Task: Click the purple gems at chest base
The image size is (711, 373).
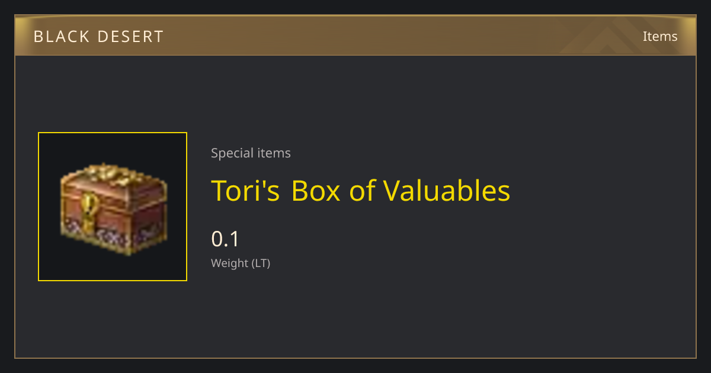Action: tap(113, 236)
